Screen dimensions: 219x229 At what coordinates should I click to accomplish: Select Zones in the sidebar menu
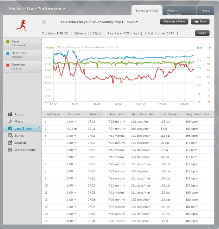[22, 135]
